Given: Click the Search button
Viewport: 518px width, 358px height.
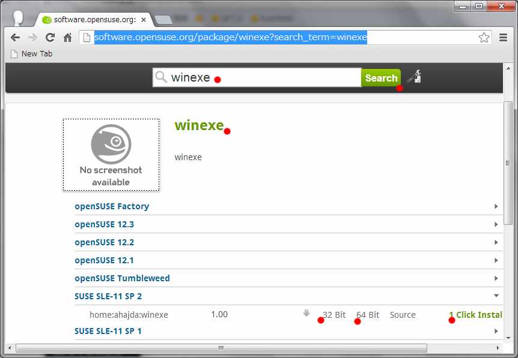Looking at the screenshot, I should [x=381, y=78].
